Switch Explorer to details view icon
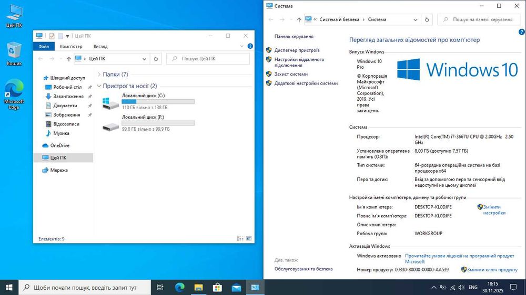 240,238
